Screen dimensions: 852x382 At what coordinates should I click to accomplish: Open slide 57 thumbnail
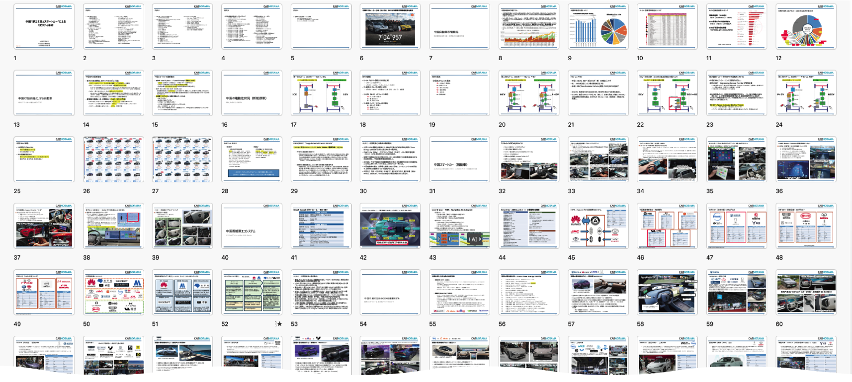click(x=598, y=293)
